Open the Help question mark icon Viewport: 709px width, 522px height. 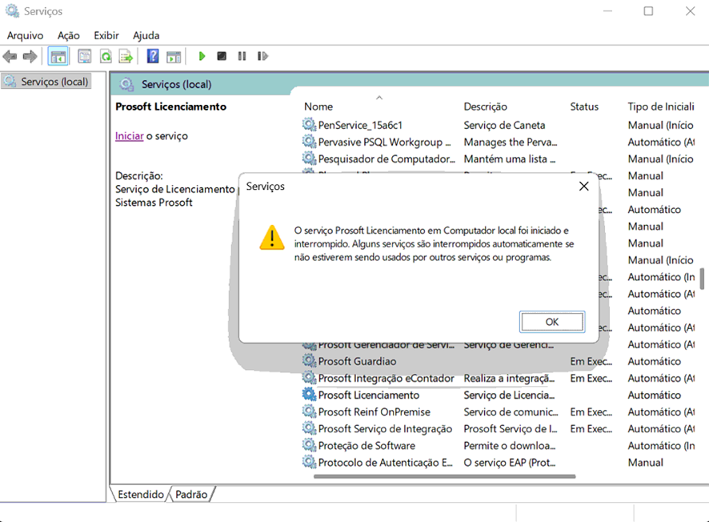(153, 57)
